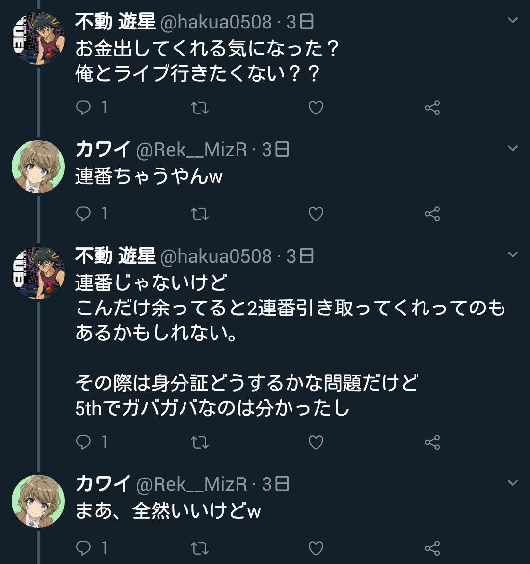Open chevron menu on まあ、全然いいけどw tweet
The height and width of the screenshot is (564, 530).
point(512,483)
